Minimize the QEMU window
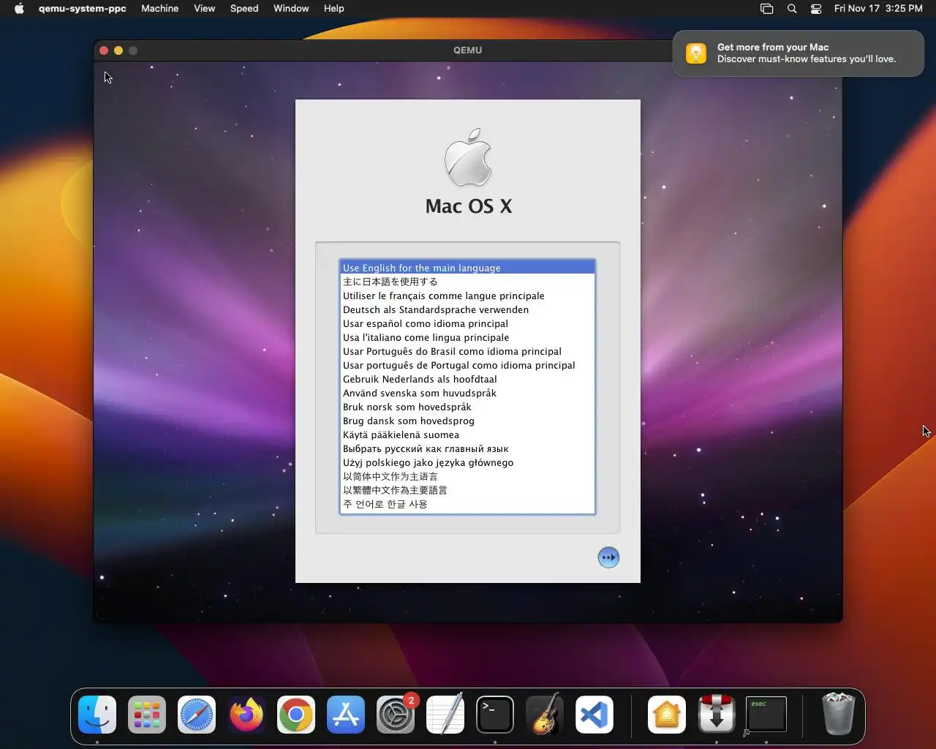936x749 pixels. coord(118,50)
